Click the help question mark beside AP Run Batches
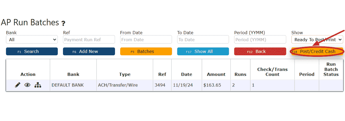This screenshot has width=345, height=121. pos(63,23)
